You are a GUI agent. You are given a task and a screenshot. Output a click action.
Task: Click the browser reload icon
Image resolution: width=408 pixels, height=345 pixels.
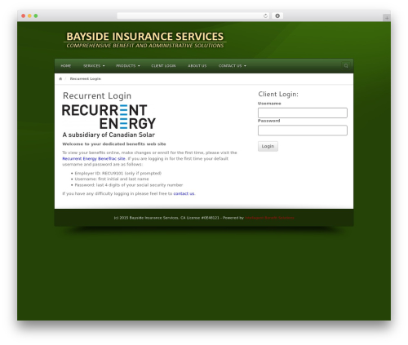point(265,15)
